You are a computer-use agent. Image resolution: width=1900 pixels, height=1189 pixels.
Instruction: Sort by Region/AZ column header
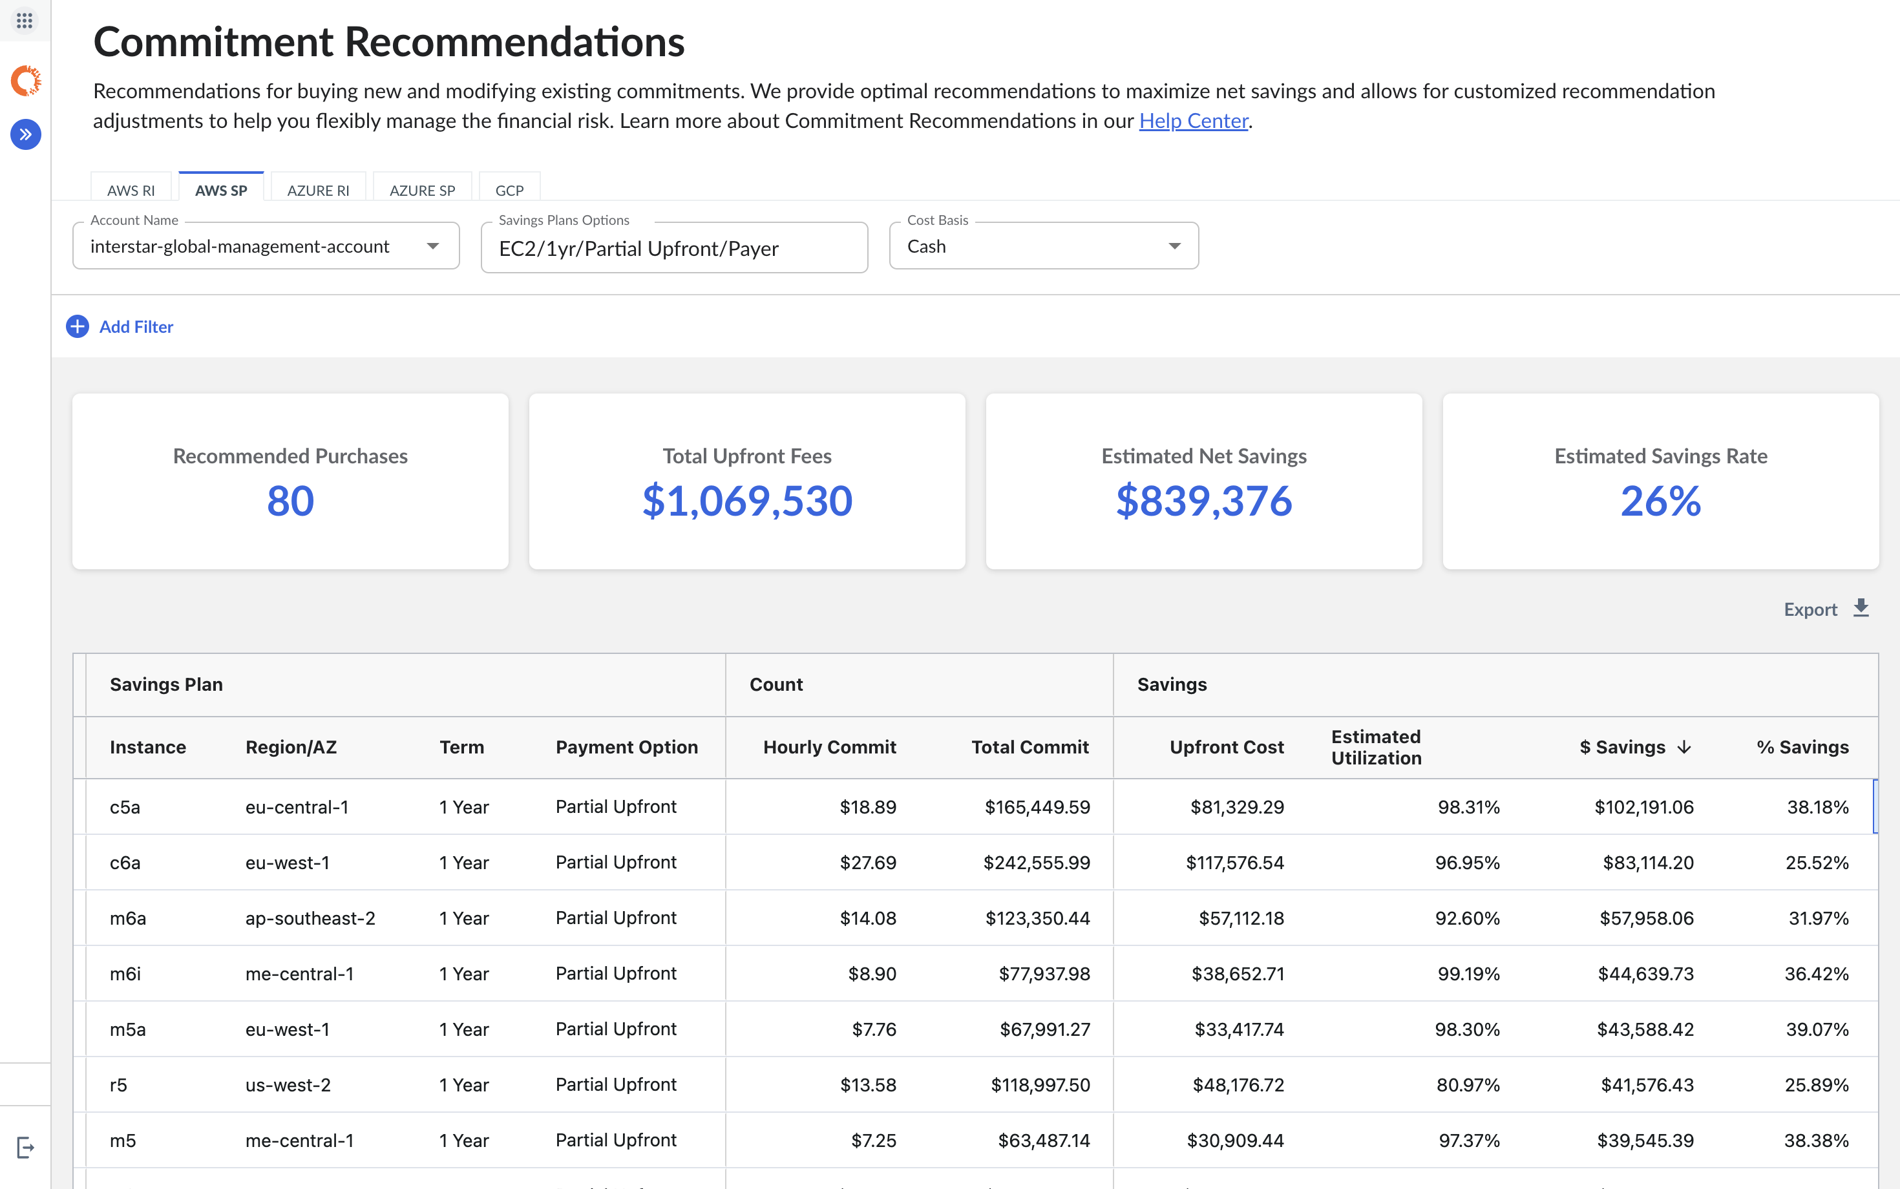coord(291,747)
